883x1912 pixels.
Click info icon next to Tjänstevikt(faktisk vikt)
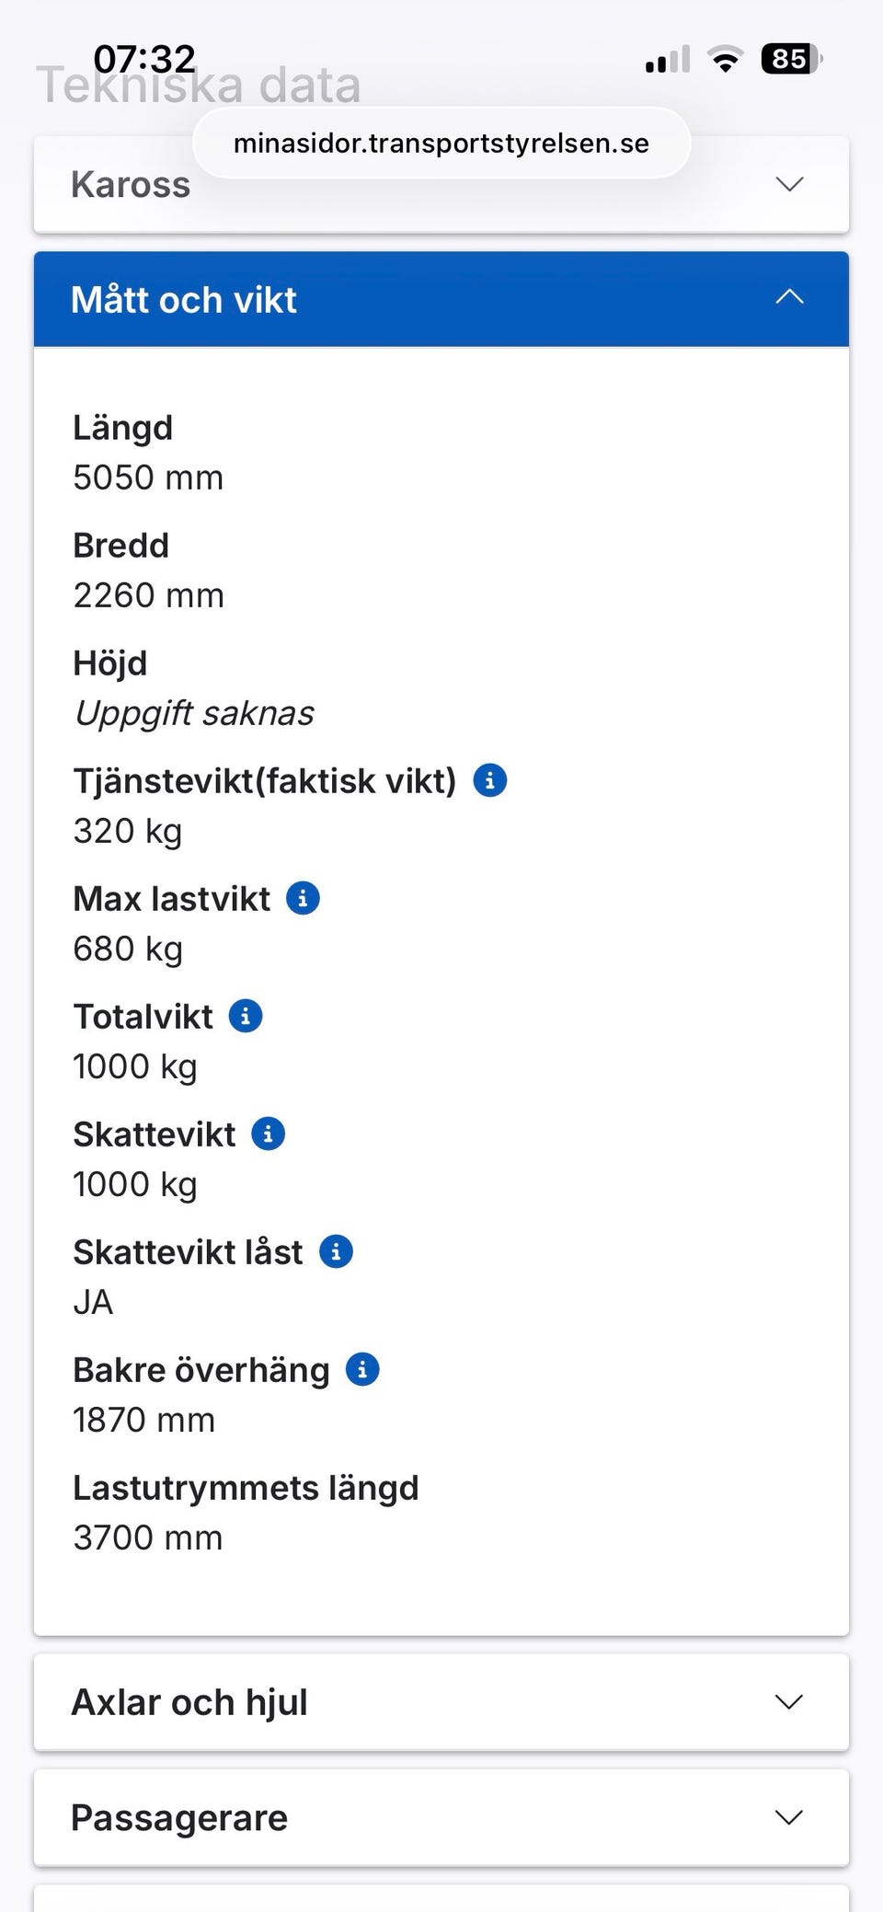click(489, 780)
